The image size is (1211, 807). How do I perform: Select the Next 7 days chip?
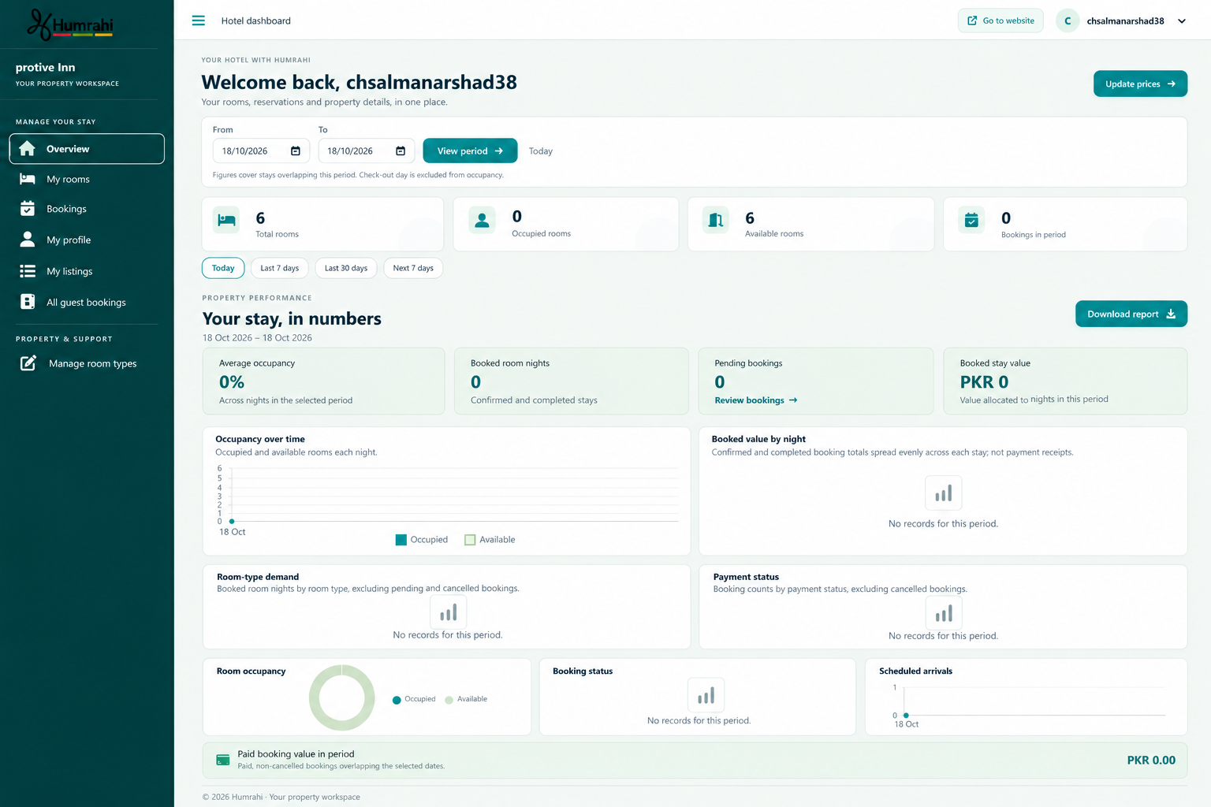(x=413, y=268)
